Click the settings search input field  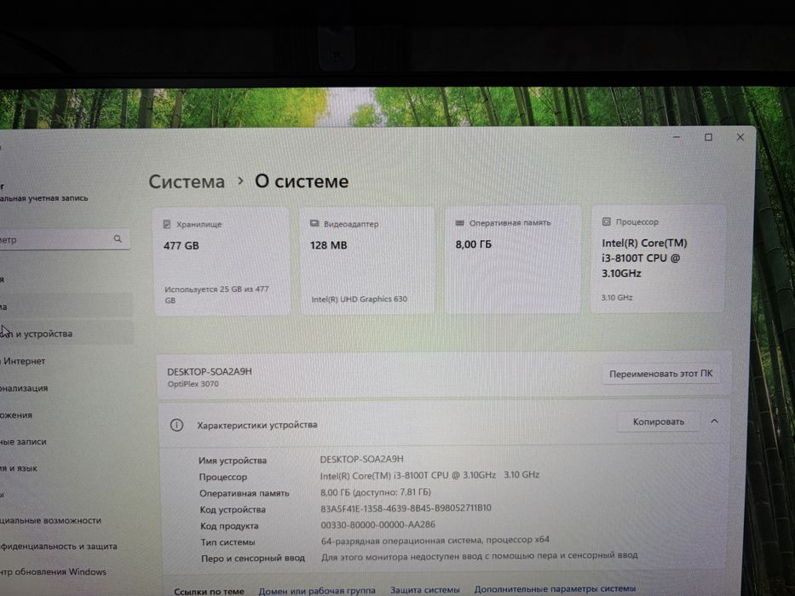click(64, 239)
